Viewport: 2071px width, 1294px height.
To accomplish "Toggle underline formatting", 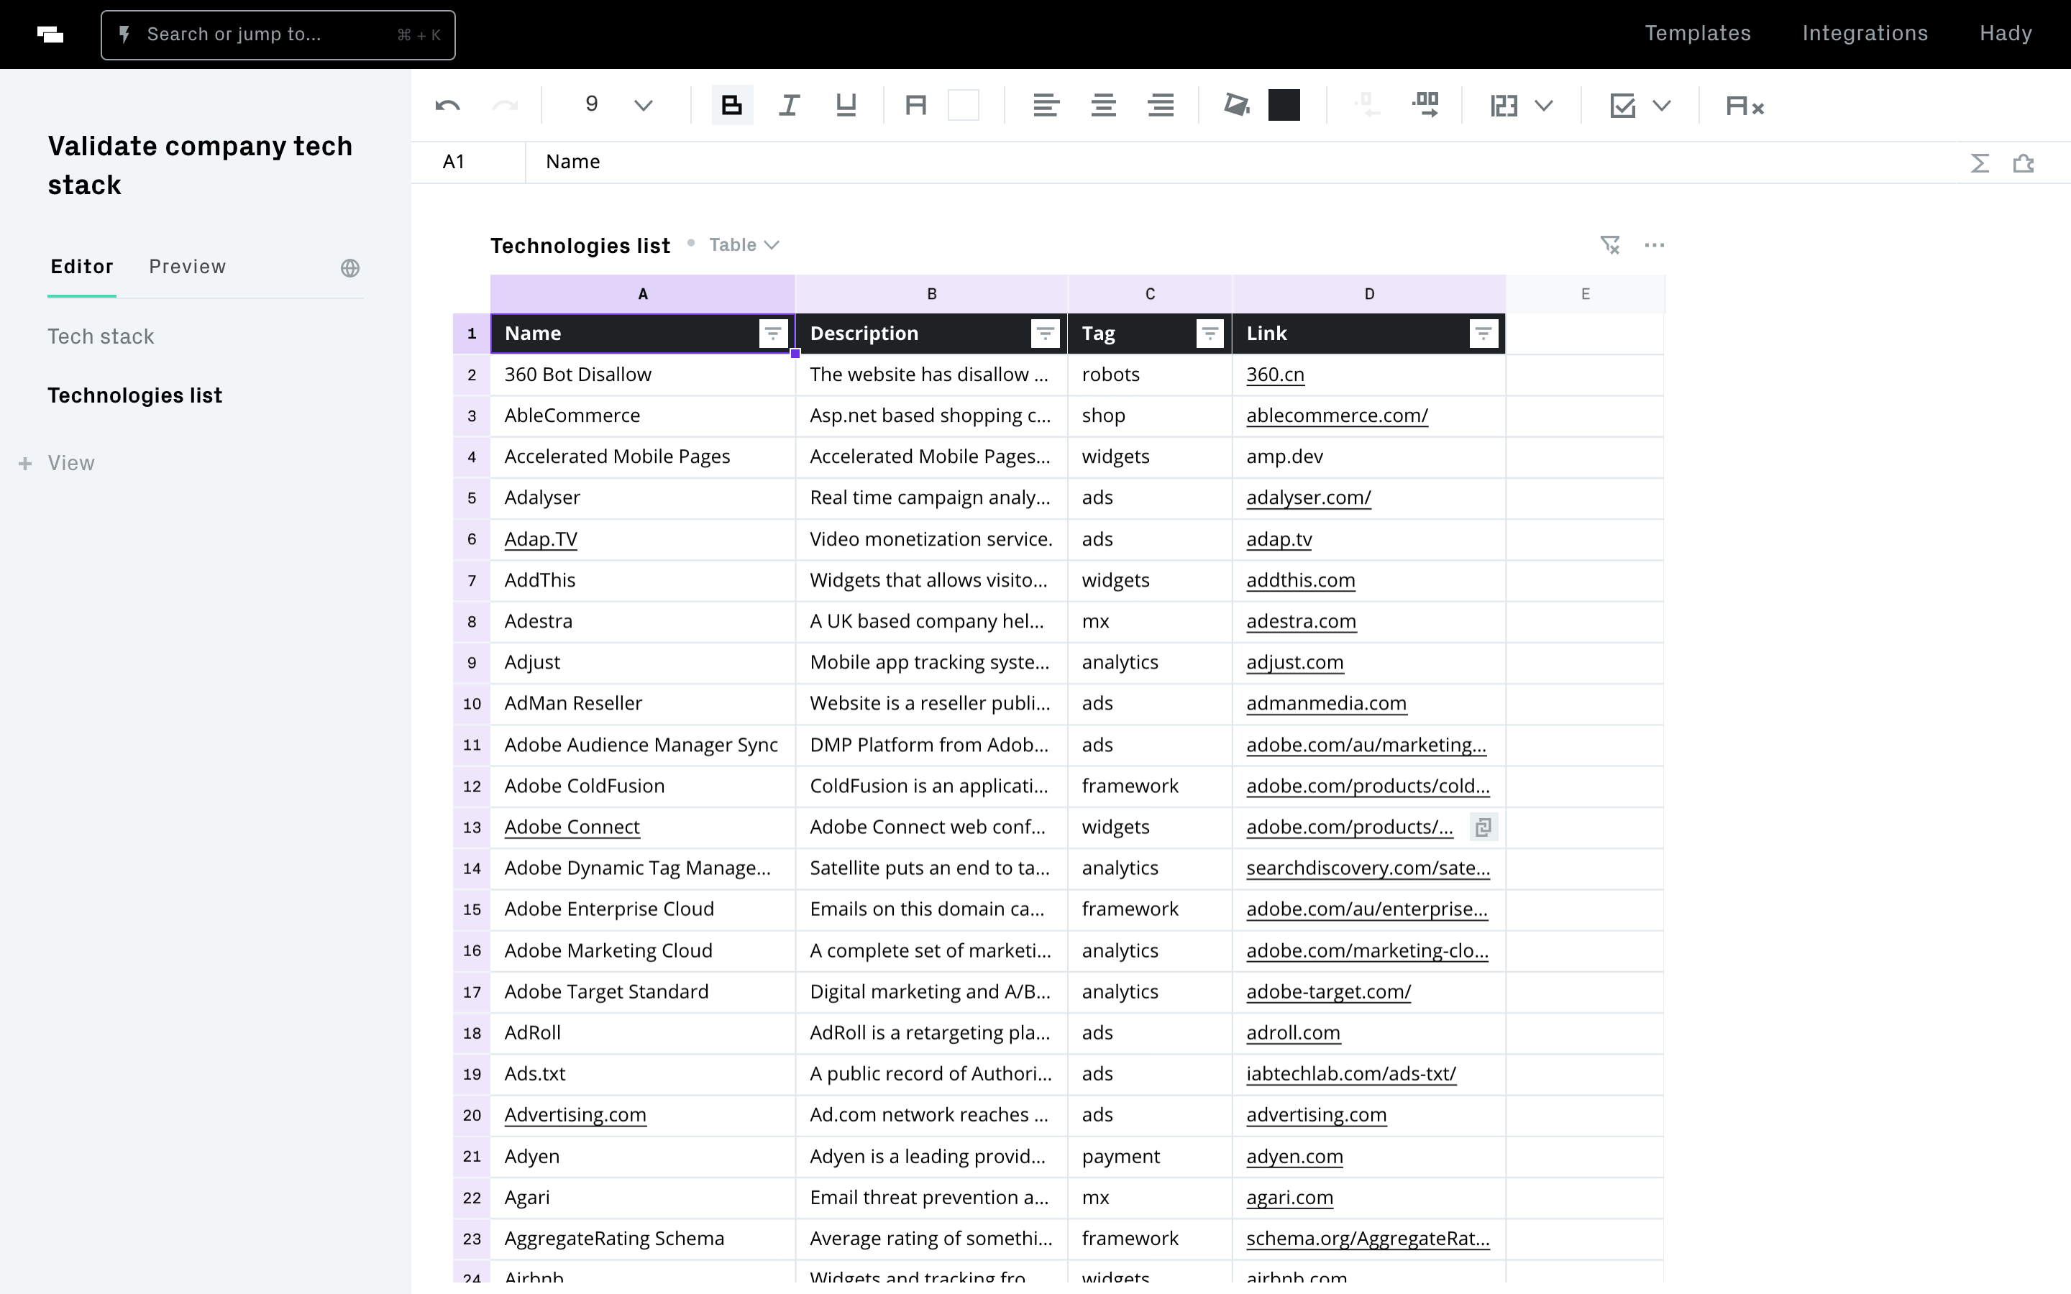I will [846, 105].
